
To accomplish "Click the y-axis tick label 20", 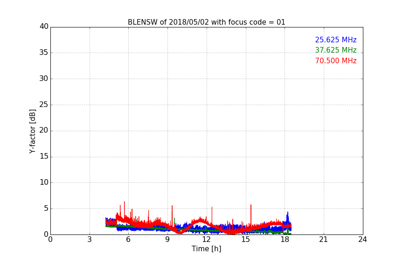I will [44, 131].
